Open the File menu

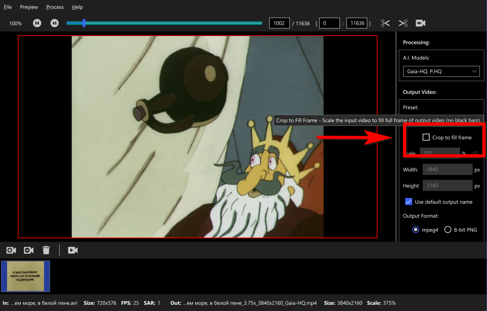[8, 7]
